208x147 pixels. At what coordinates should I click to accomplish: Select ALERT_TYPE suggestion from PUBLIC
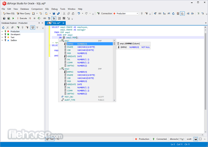click(86, 100)
